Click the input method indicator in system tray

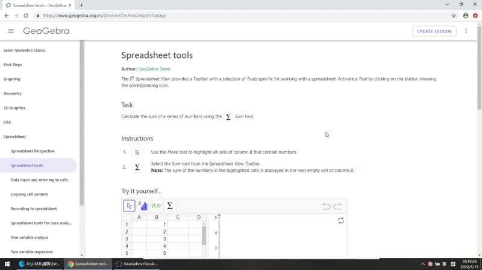click(x=444, y=264)
